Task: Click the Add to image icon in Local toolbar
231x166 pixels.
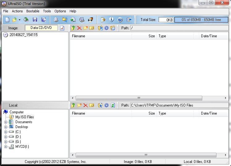Action: pos(100,105)
